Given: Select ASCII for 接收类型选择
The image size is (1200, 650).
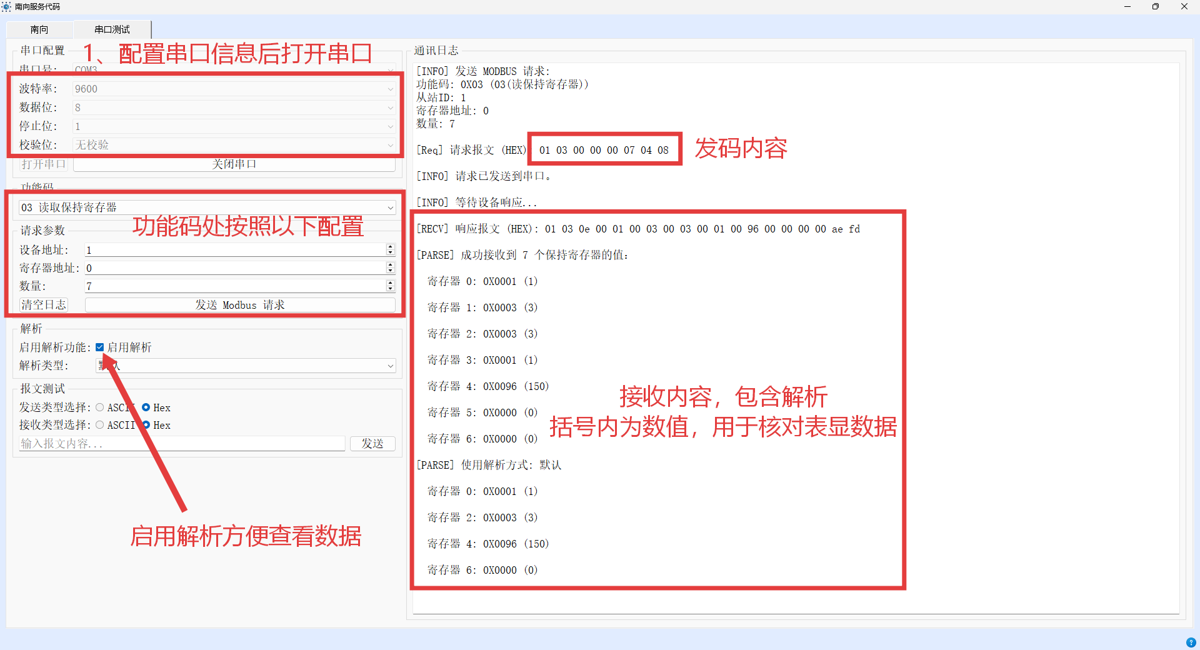Looking at the screenshot, I should [x=99, y=425].
